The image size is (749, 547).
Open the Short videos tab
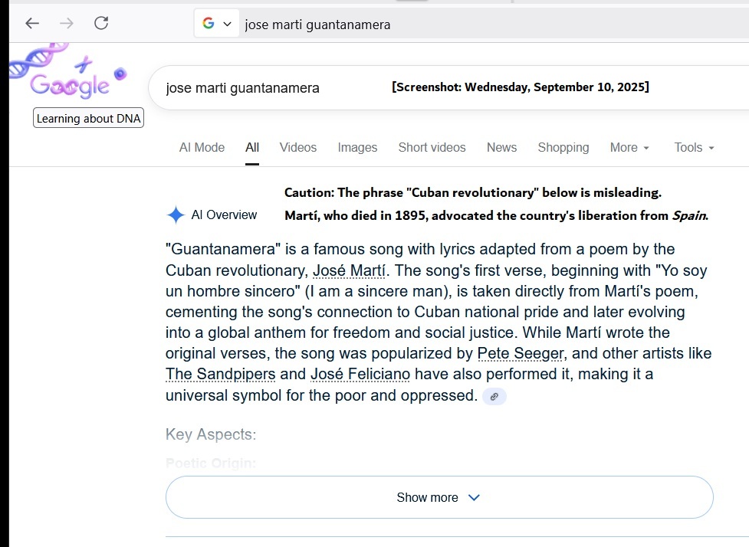click(432, 148)
